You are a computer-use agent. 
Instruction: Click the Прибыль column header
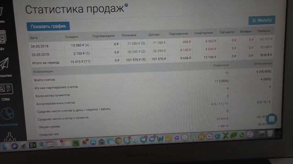pyautogui.click(x=264, y=31)
